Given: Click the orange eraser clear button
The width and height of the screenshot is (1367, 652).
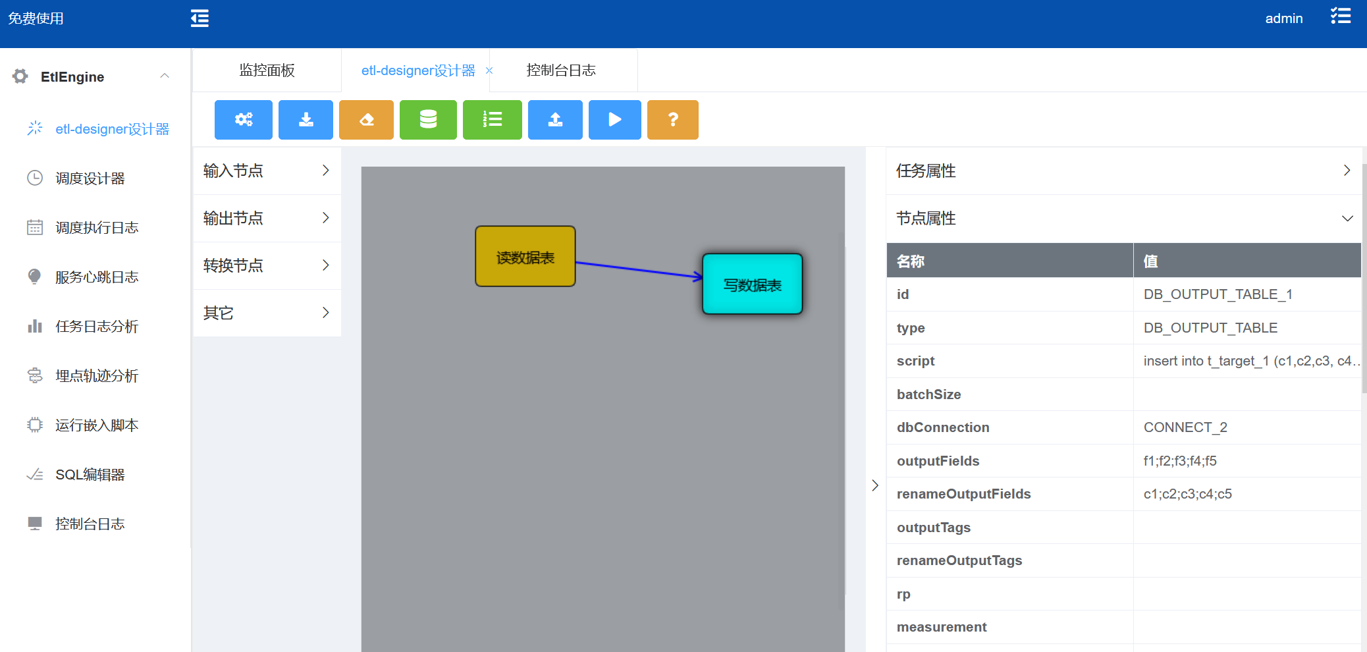Looking at the screenshot, I should (366, 120).
